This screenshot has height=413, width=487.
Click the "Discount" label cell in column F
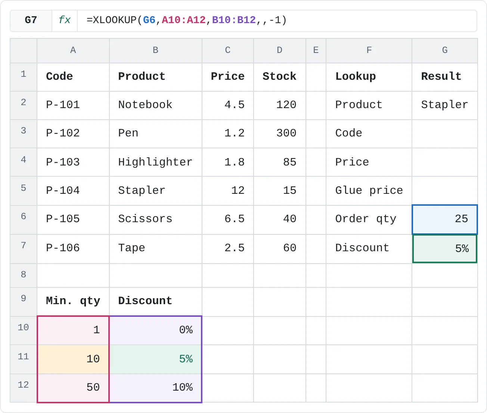(x=369, y=249)
